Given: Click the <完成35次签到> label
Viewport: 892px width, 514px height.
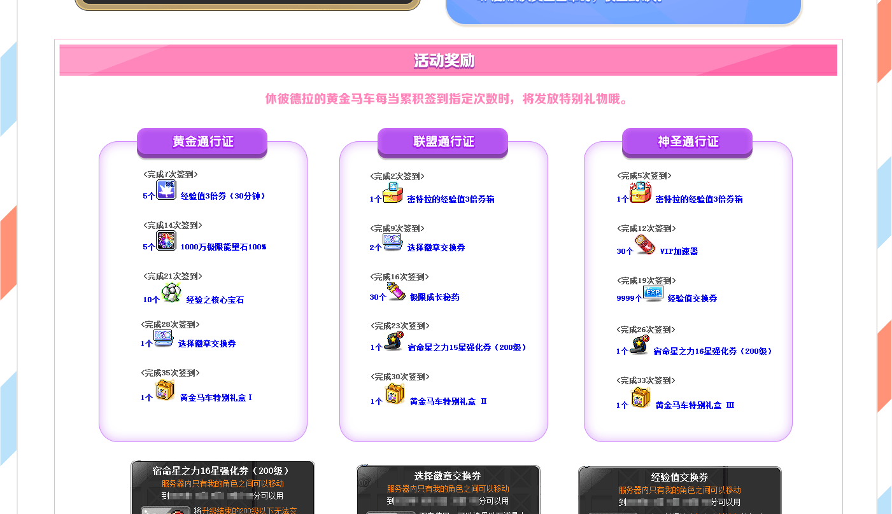Looking at the screenshot, I should 170,373.
